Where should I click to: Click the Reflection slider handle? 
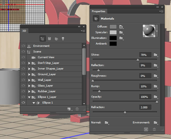coord(99,70)
